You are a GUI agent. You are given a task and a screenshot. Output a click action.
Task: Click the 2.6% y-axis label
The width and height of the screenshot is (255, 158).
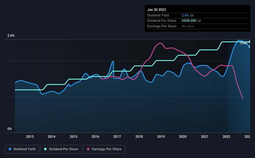click(11, 36)
